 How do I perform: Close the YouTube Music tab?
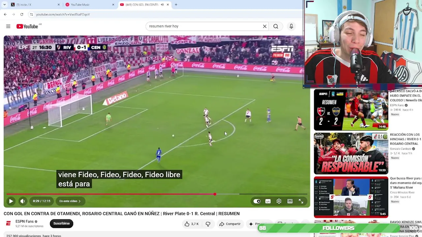click(113, 5)
